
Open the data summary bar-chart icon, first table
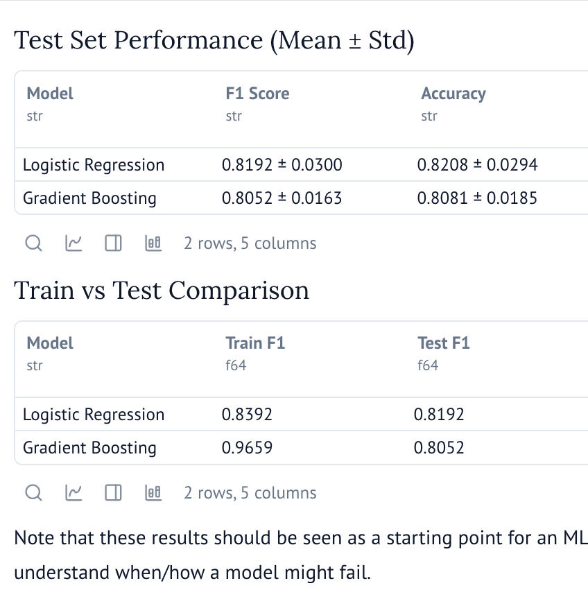click(x=153, y=243)
